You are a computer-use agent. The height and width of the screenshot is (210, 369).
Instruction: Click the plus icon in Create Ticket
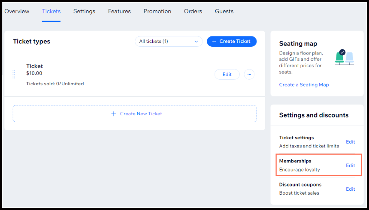(x=214, y=41)
